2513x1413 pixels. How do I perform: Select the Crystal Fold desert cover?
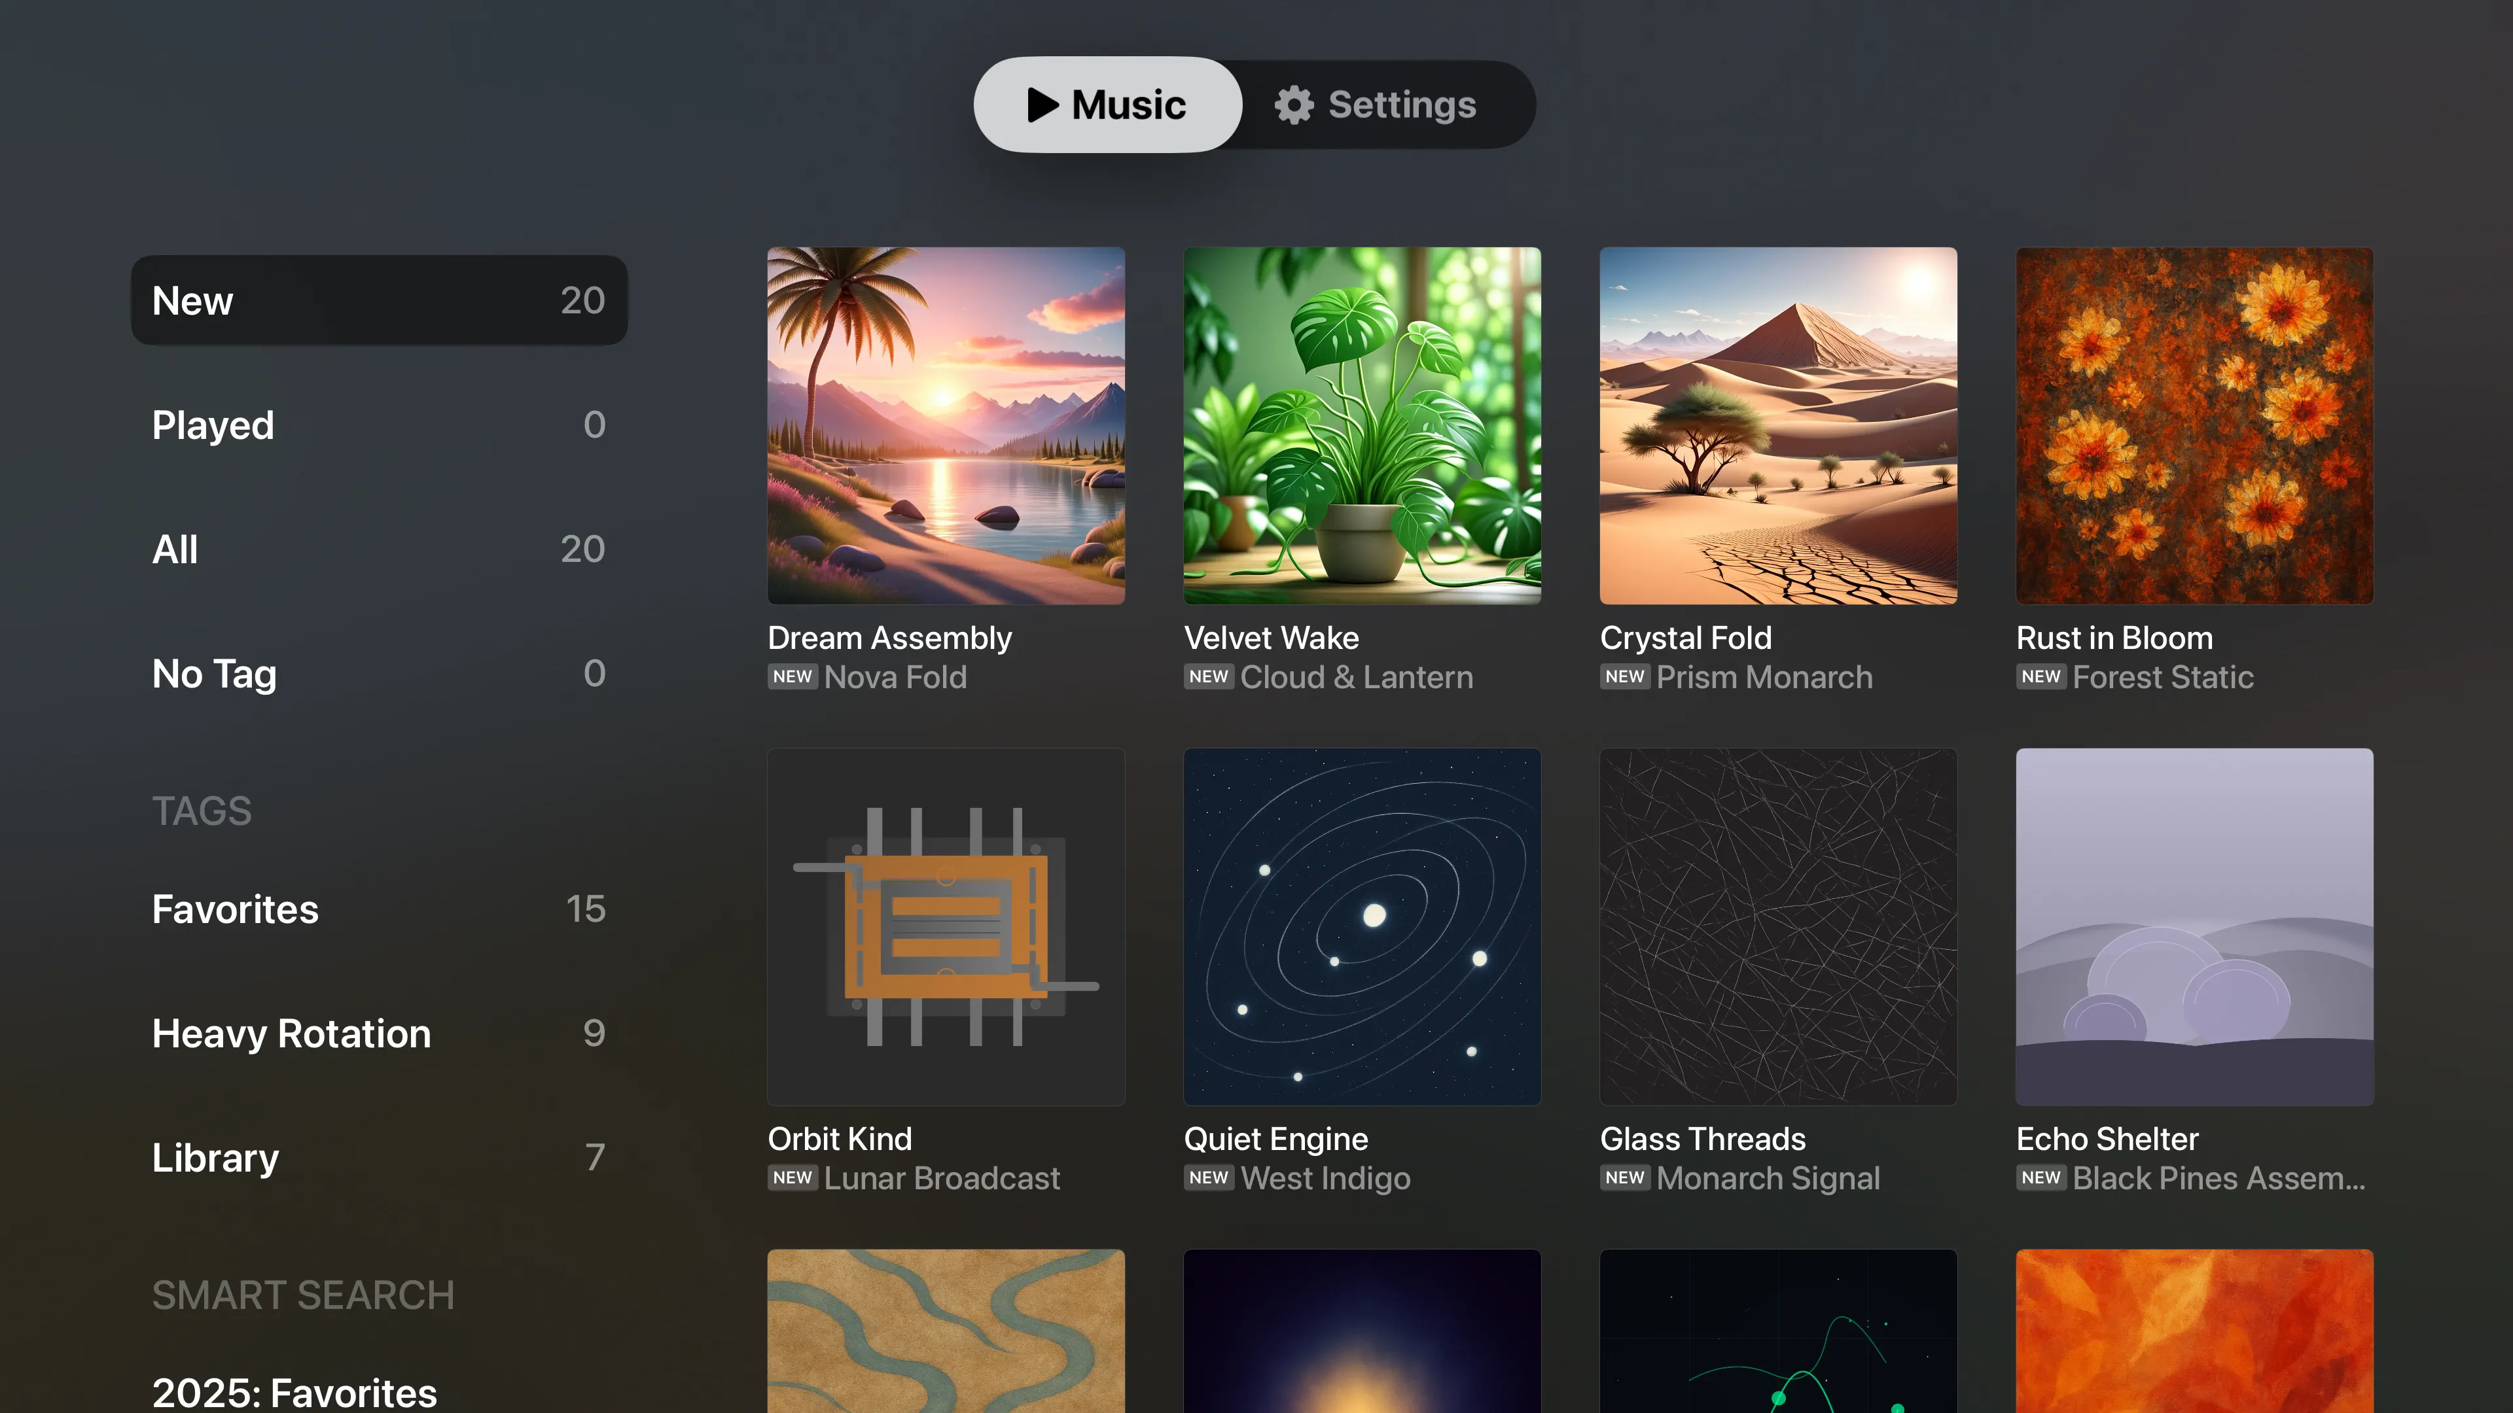[1777, 425]
